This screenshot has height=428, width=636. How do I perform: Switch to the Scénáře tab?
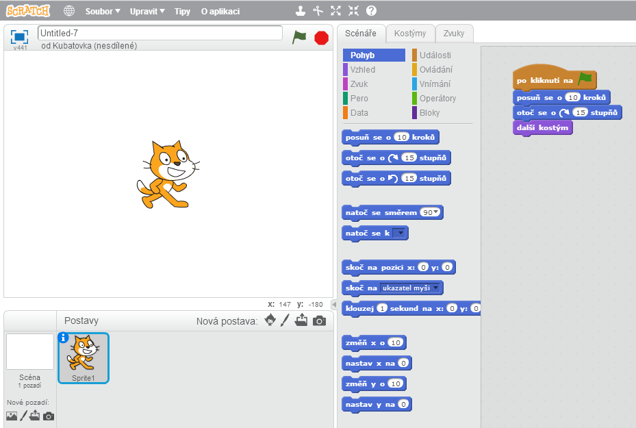pos(361,34)
